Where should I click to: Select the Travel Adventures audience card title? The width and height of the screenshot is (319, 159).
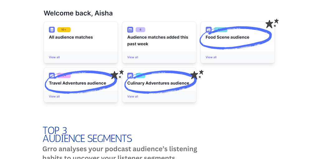pos(78,83)
